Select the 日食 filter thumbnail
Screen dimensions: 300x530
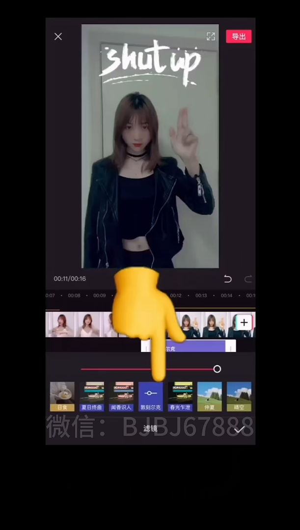(62, 397)
